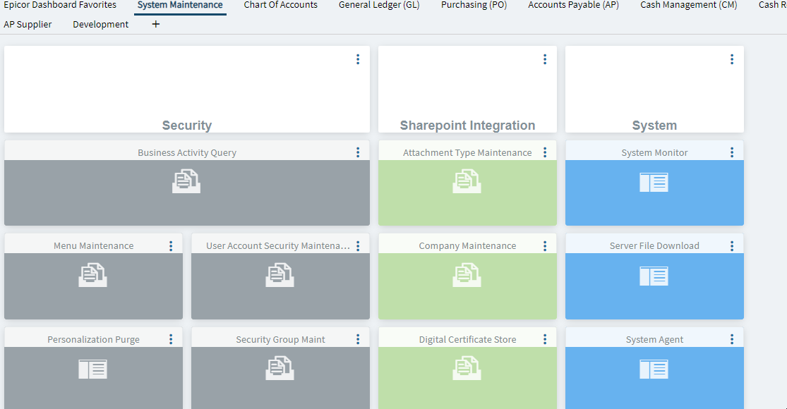Click the Menu Maintenance tile icon
Viewport: 787px width, 409px height.
click(x=93, y=275)
